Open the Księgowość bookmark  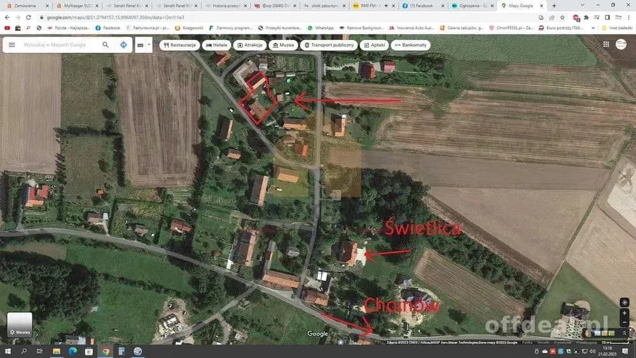[x=189, y=28]
